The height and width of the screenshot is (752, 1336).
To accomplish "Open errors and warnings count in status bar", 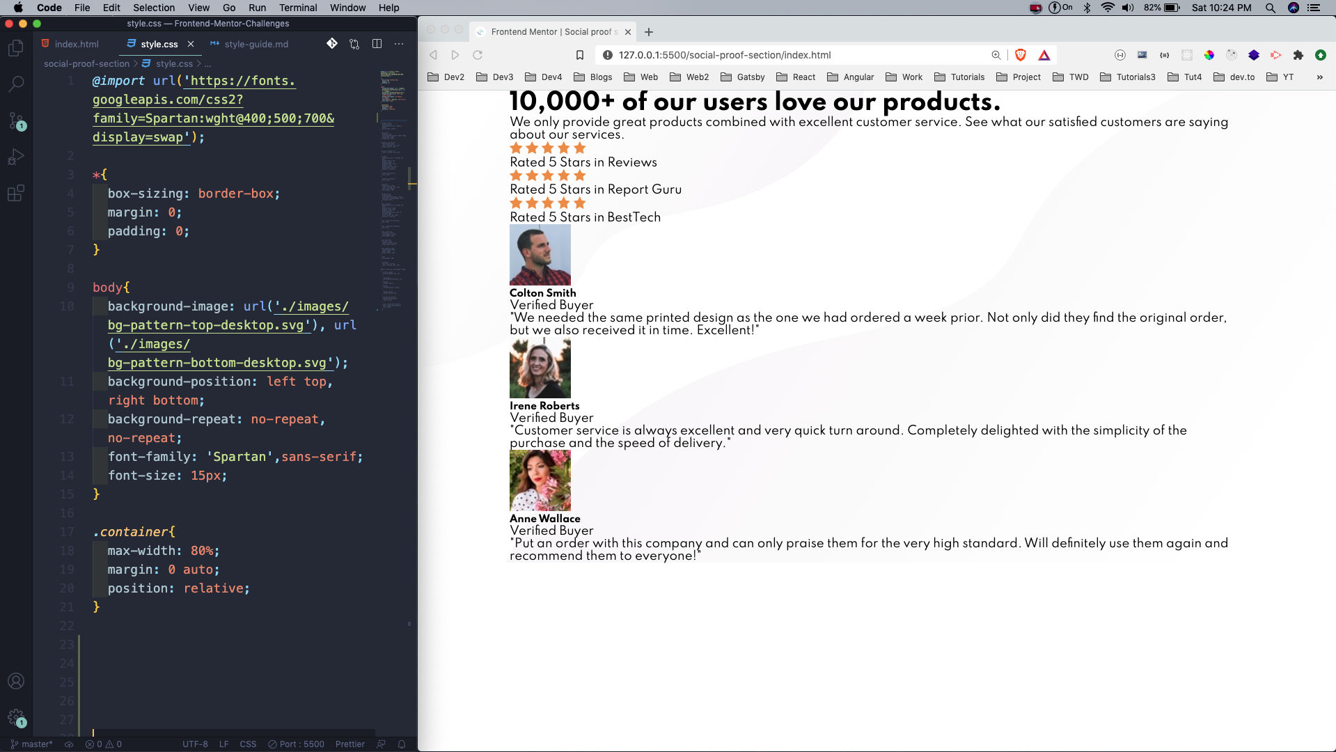I will click(104, 744).
